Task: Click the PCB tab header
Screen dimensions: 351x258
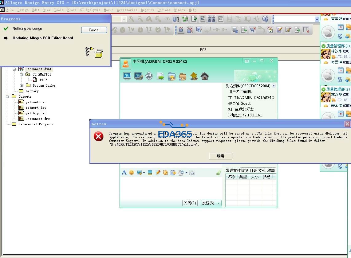Action: click(x=203, y=50)
